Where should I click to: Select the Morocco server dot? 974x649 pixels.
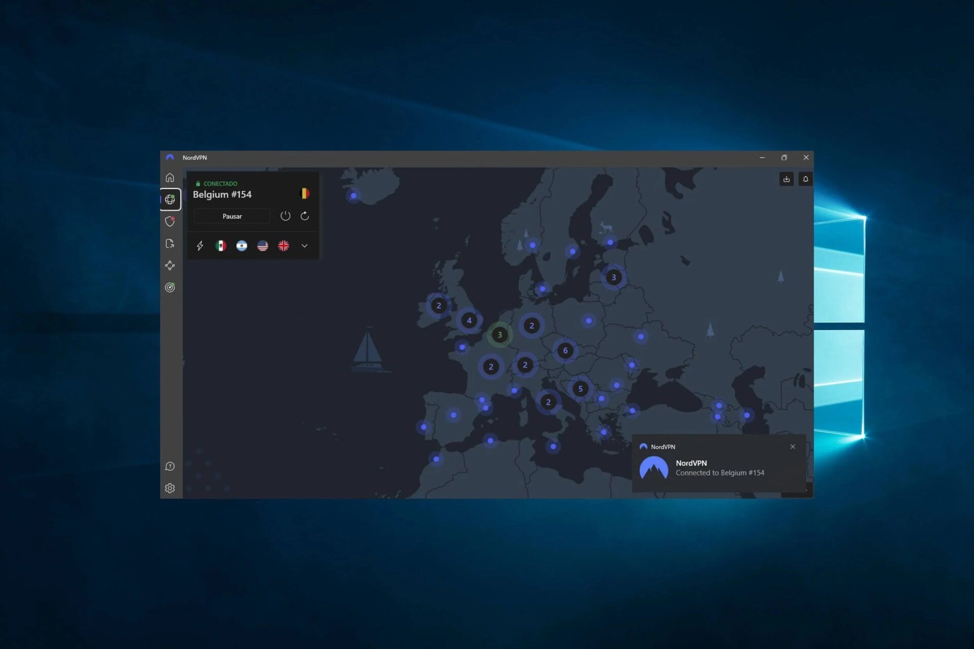(436, 459)
